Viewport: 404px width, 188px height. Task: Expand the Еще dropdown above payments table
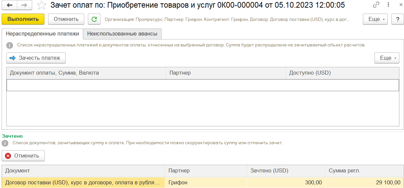387,58
